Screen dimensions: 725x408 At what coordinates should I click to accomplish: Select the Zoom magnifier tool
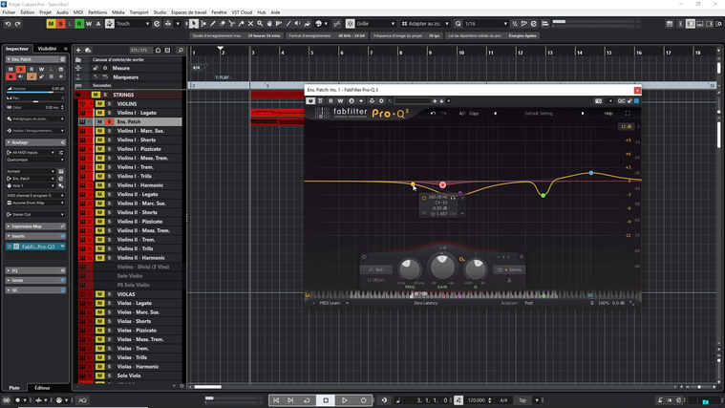click(x=260, y=24)
